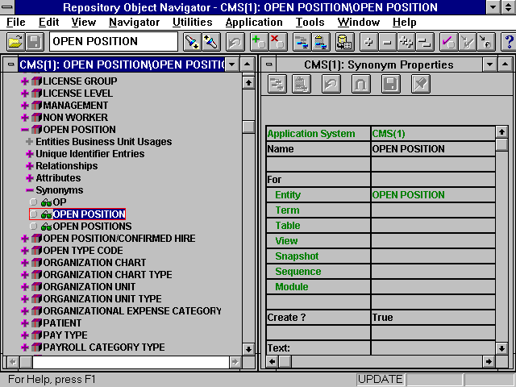Click the green plus create object icon

pyautogui.click(x=258, y=41)
